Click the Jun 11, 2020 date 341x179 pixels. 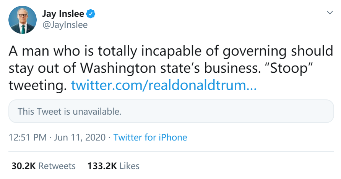[x=79, y=137]
